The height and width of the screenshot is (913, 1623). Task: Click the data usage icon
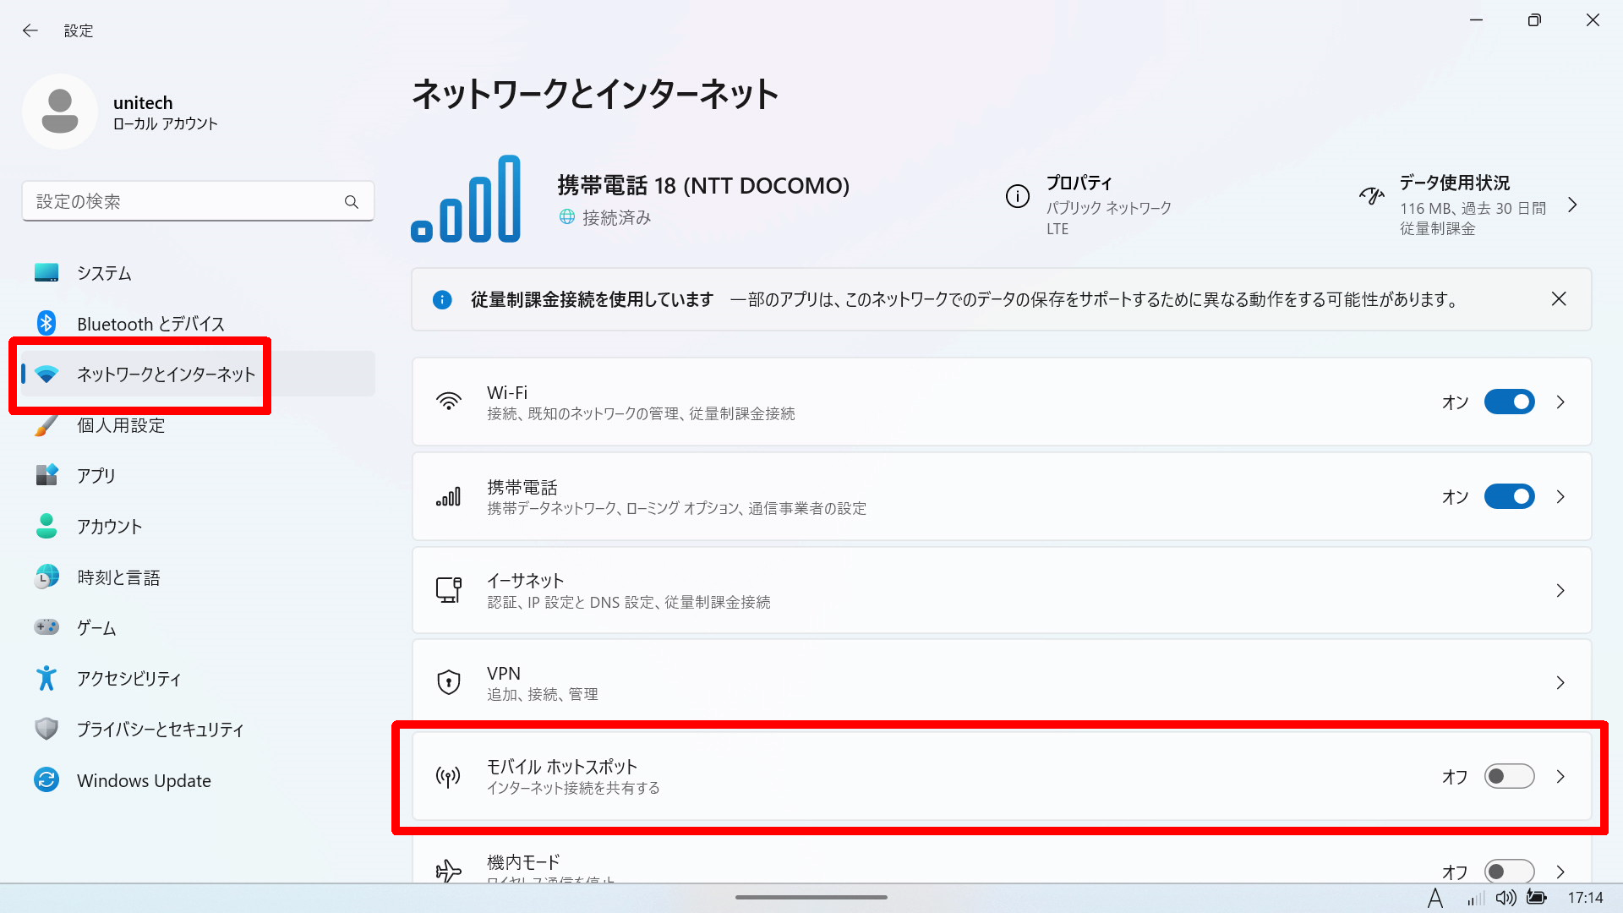tap(1371, 197)
